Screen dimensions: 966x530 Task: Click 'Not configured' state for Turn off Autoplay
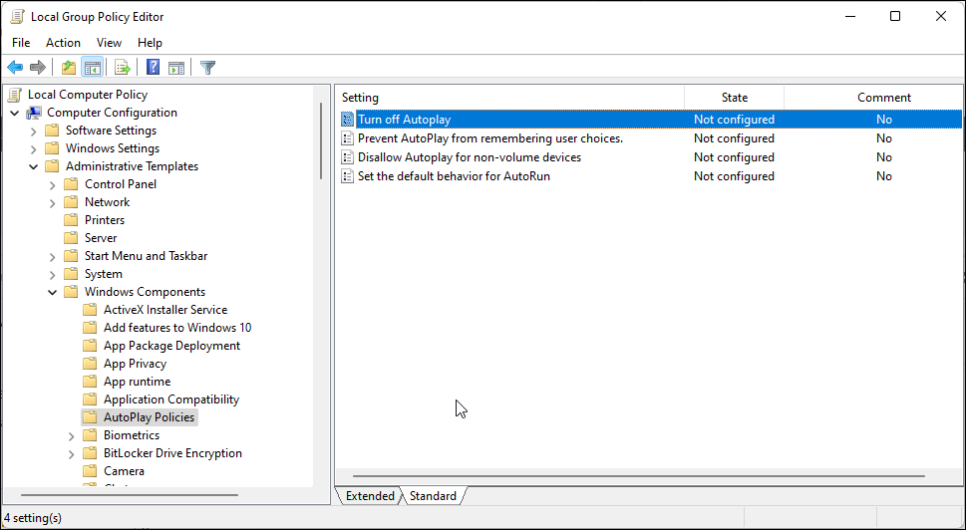pos(734,120)
